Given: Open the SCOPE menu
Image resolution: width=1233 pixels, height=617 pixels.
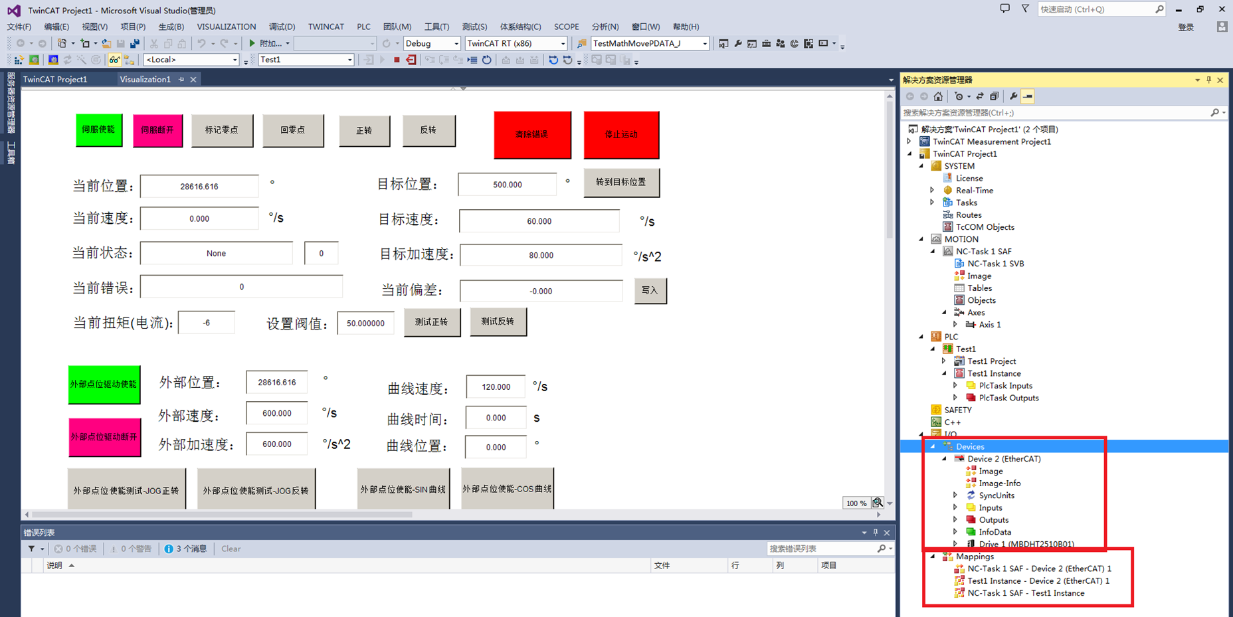Looking at the screenshot, I should [566, 27].
